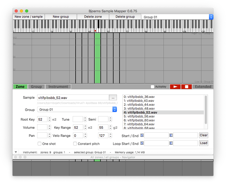Select sample vitifplbsbb_64.wav in list
Viewport: 226px width, 182px height.
163,124
